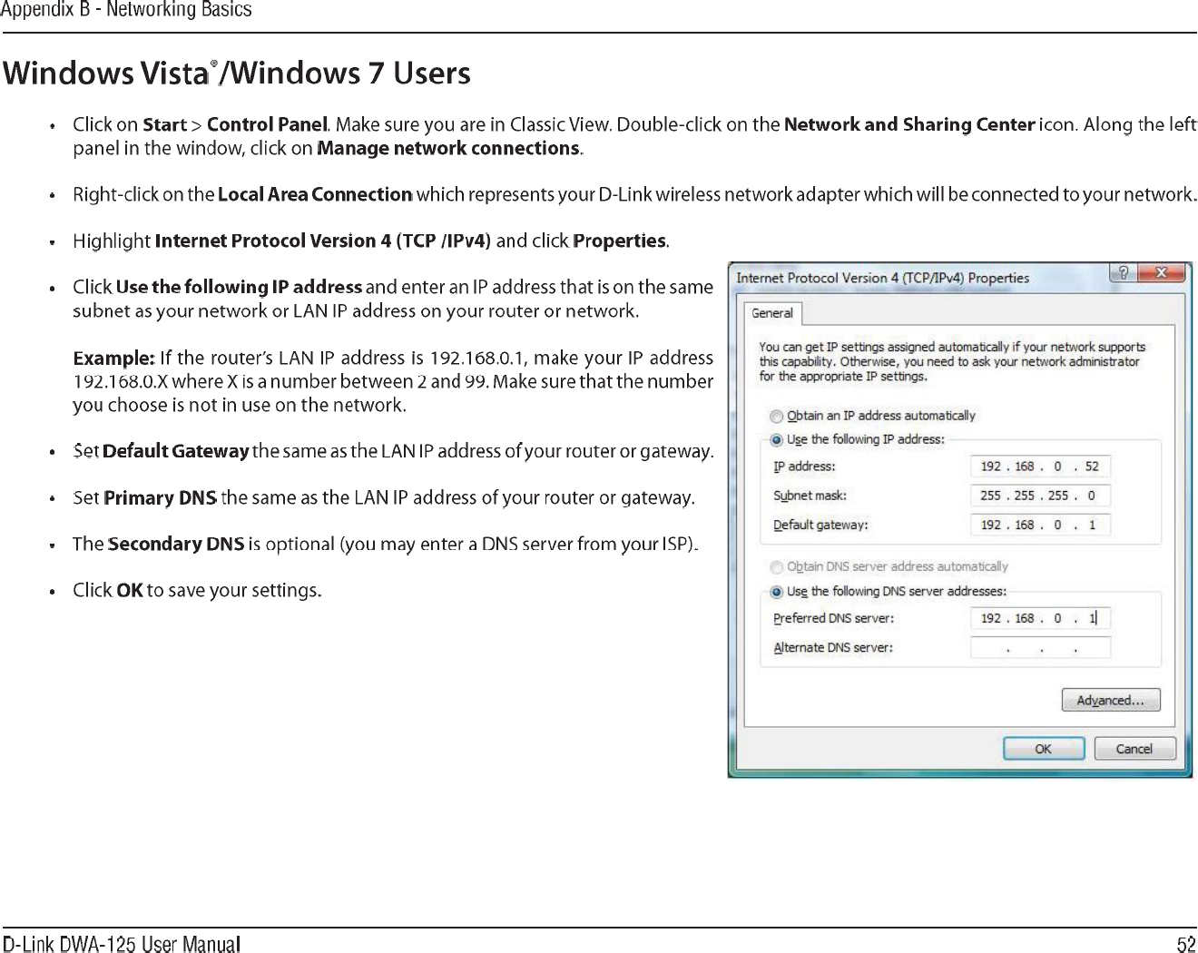Select Obtain an IP address automatically

coord(776,417)
